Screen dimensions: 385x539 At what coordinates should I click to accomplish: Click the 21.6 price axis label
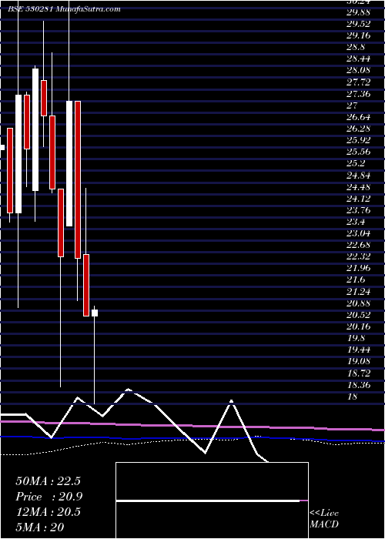pos(356,280)
